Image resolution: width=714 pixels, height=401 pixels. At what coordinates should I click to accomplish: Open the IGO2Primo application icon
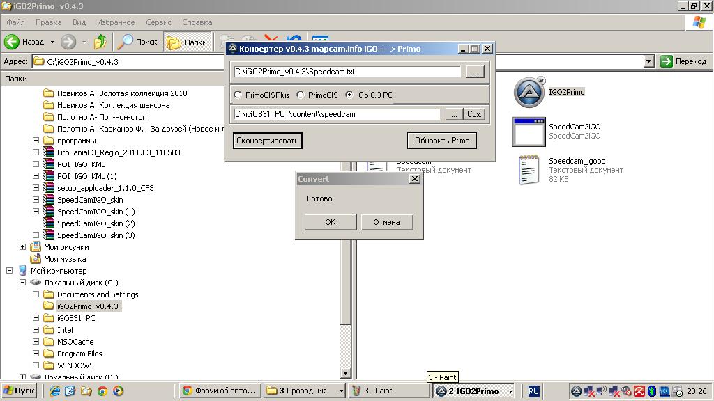529,92
